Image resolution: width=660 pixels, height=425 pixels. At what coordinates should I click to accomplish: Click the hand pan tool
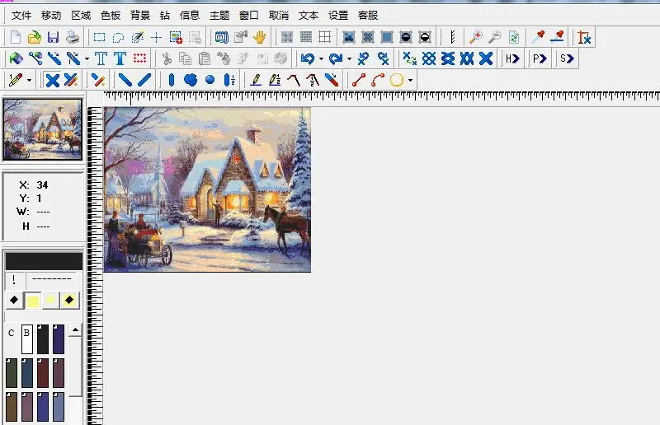click(x=260, y=37)
